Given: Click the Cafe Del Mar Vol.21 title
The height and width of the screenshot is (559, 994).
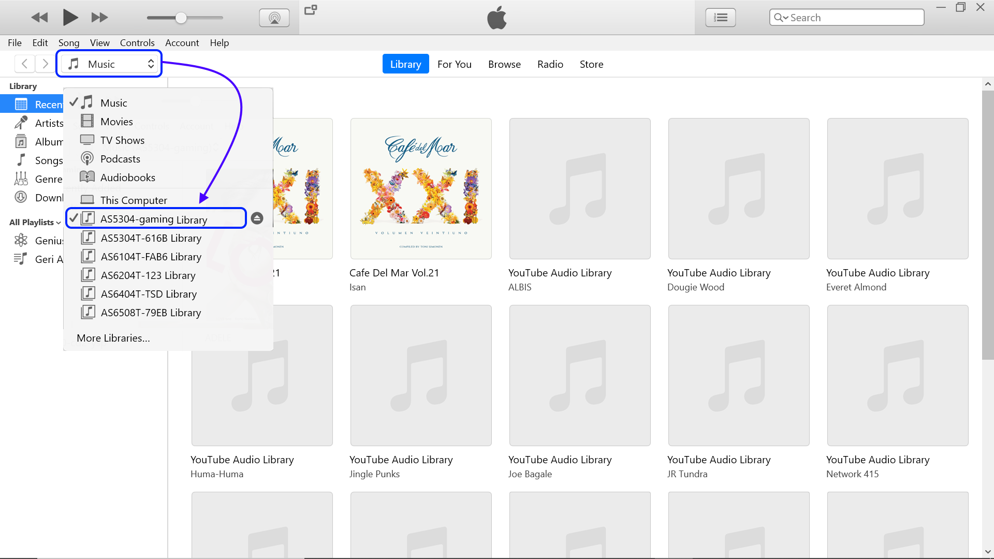Looking at the screenshot, I should pyautogui.click(x=394, y=273).
